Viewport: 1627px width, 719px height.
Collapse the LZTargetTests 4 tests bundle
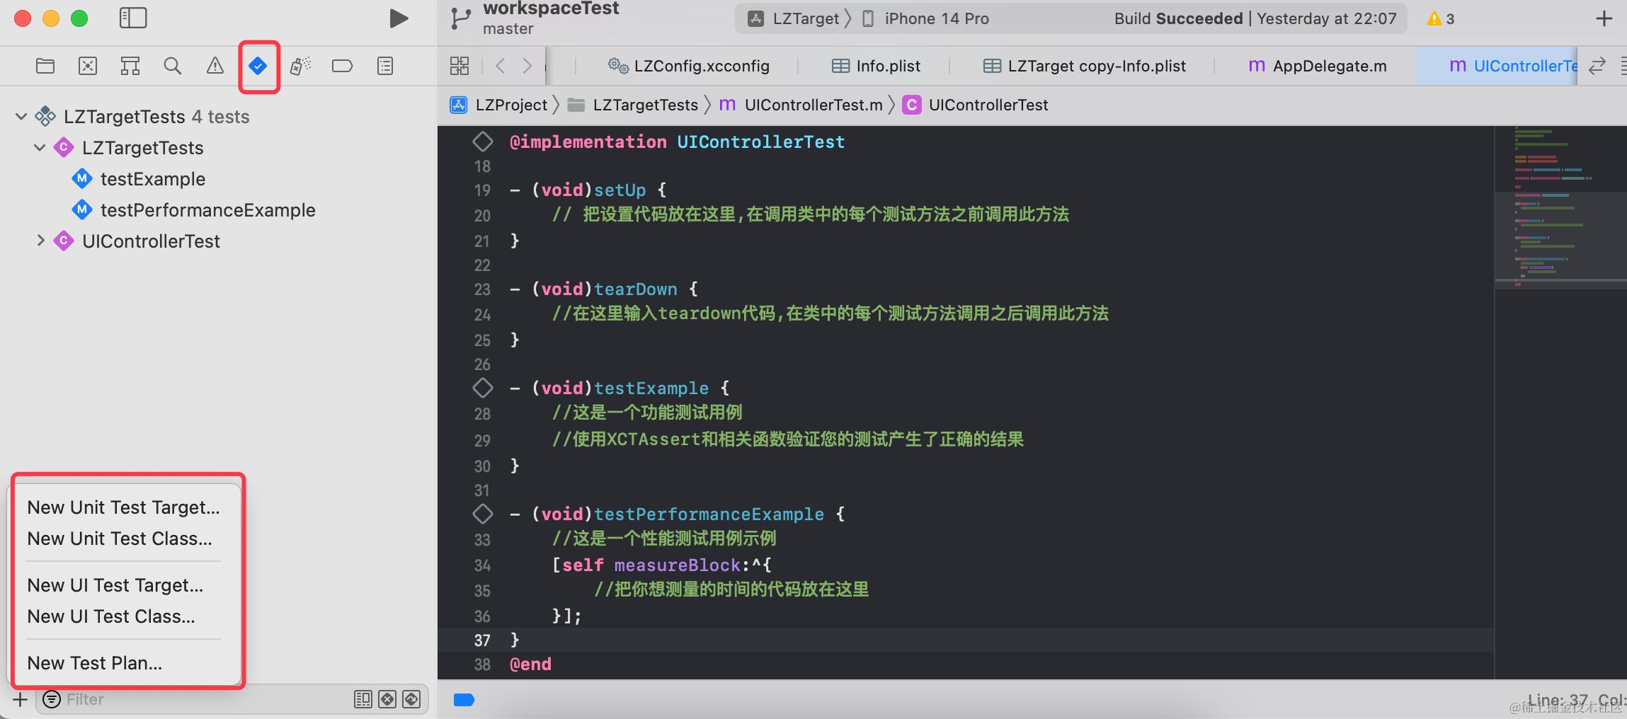point(21,116)
